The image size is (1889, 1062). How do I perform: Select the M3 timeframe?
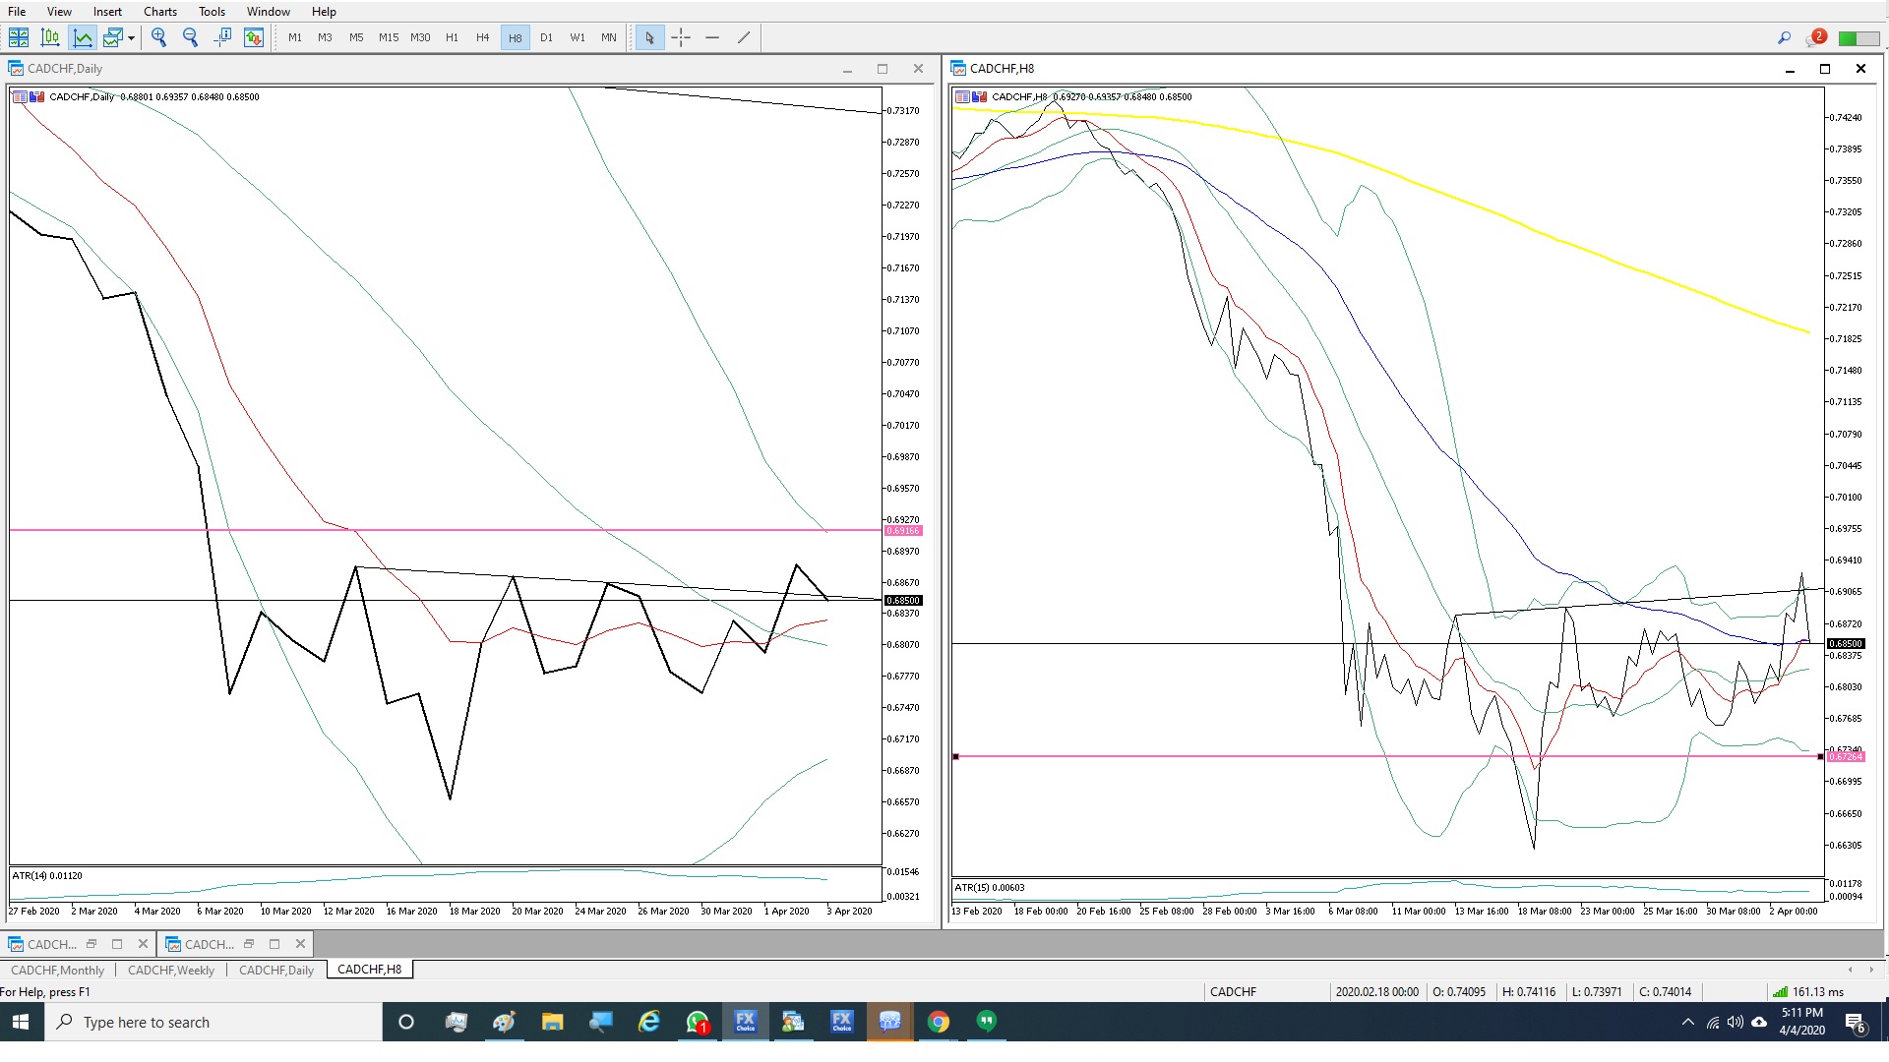(x=326, y=37)
